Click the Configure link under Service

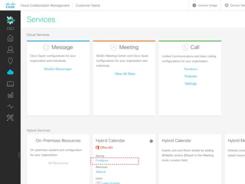(102, 161)
